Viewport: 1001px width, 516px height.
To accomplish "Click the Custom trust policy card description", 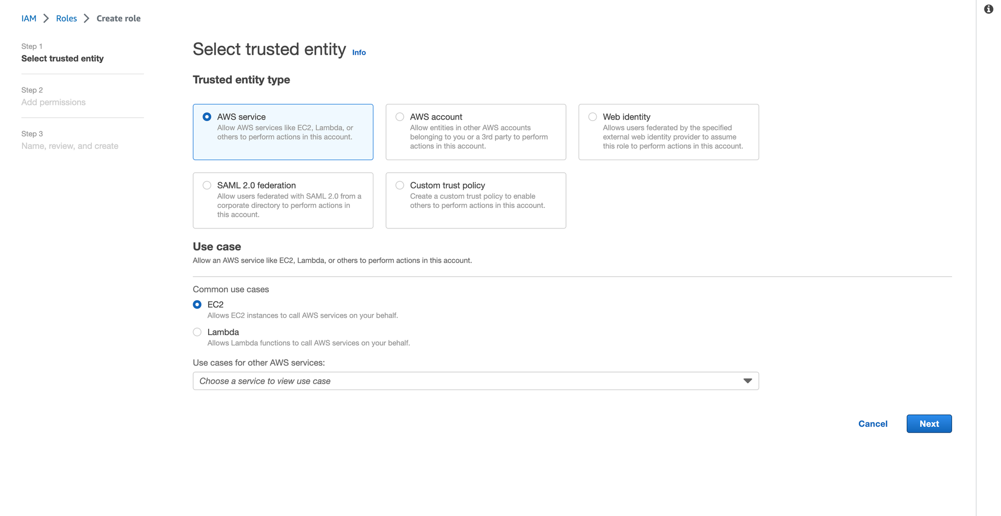I will pyautogui.click(x=478, y=201).
